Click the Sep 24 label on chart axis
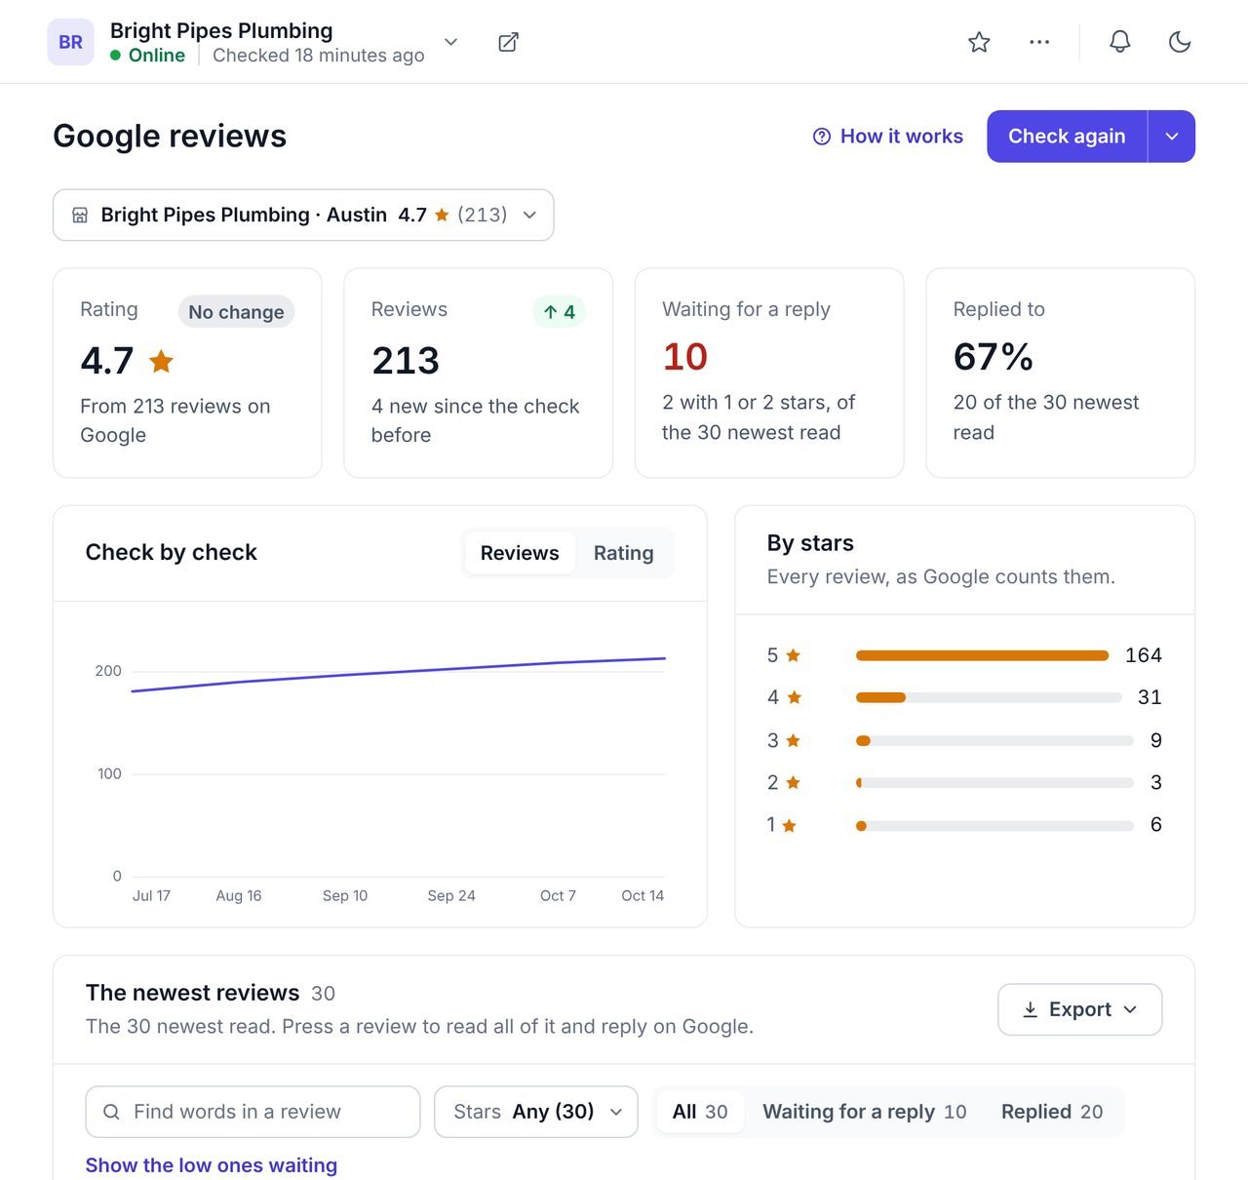Image resolution: width=1248 pixels, height=1180 pixels. (x=451, y=896)
